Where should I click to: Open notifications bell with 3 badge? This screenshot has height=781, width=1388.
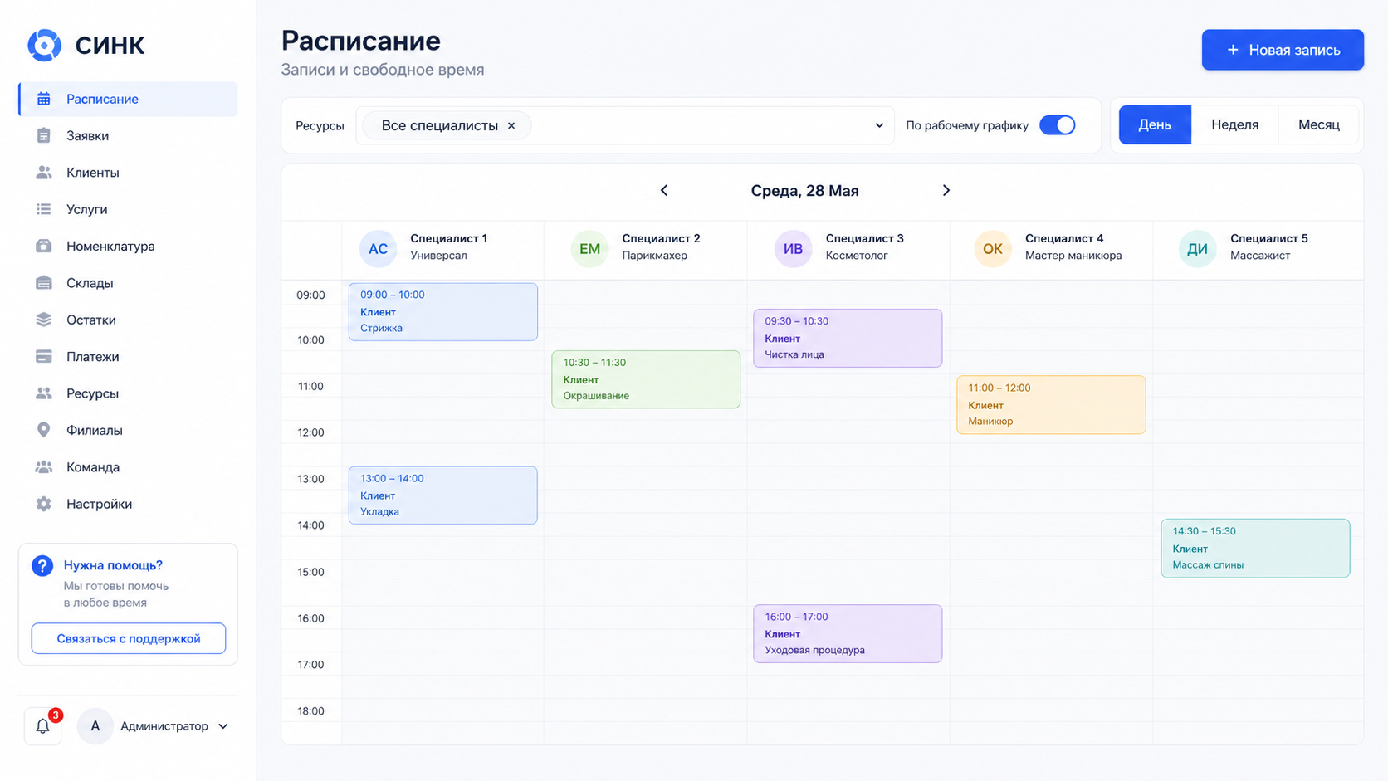[43, 726]
